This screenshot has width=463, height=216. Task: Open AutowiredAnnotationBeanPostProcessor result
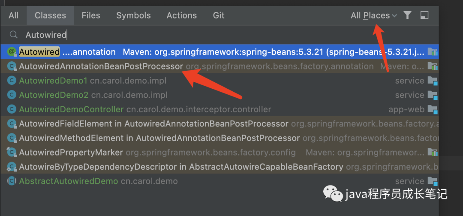(101, 66)
